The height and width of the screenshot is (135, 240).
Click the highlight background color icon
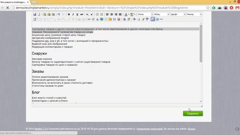[x=132, y=14]
